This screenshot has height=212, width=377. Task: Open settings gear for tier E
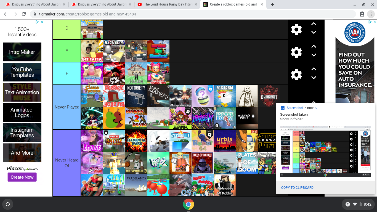coord(296,52)
